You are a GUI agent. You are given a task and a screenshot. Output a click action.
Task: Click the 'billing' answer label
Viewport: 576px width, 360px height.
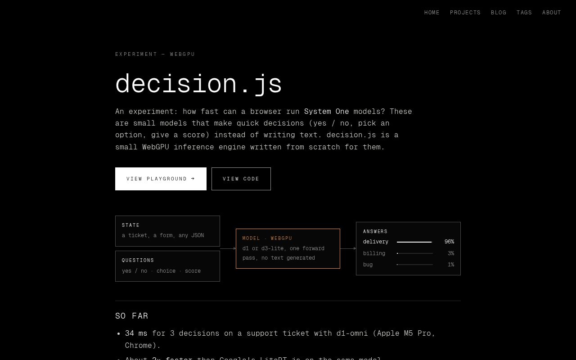[374, 253]
